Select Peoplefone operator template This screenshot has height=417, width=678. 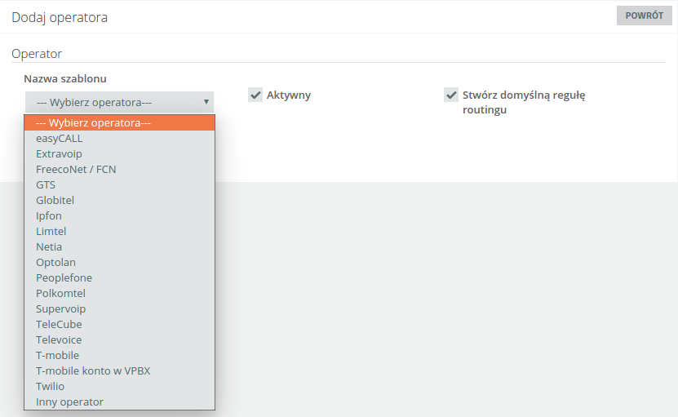[x=119, y=278]
